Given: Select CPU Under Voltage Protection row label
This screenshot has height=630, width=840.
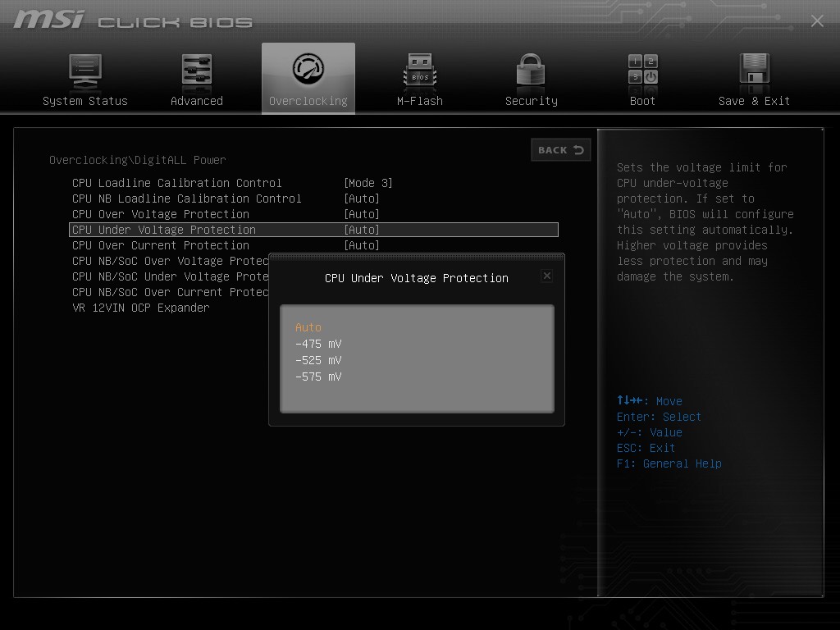Looking at the screenshot, I should pos(164,230).
